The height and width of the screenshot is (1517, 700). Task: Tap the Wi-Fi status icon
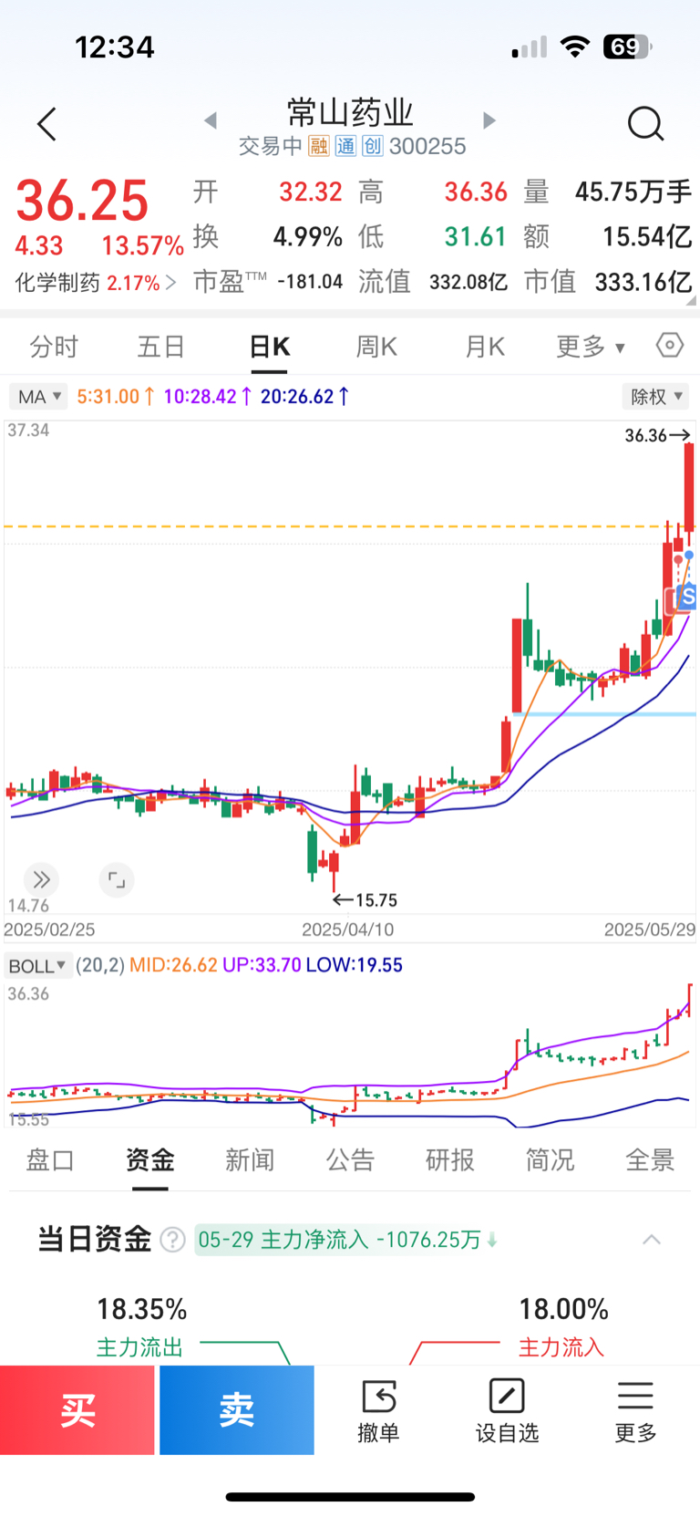574,47
